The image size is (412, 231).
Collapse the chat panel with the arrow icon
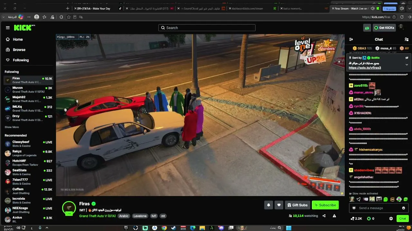click(x=351, y=39)
